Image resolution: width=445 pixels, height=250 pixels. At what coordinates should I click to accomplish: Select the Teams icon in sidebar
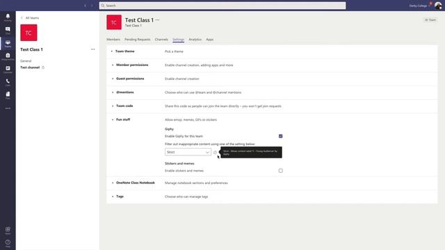(8, 43)
